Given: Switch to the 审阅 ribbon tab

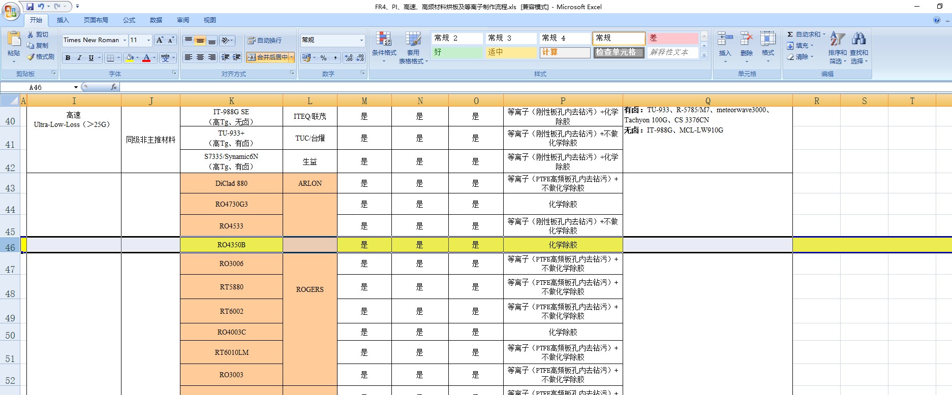Looking at the screenshot, I should coord(183,20).
